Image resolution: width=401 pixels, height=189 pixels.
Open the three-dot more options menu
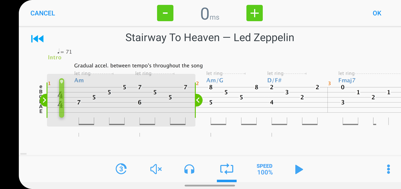tap(388, 169)
